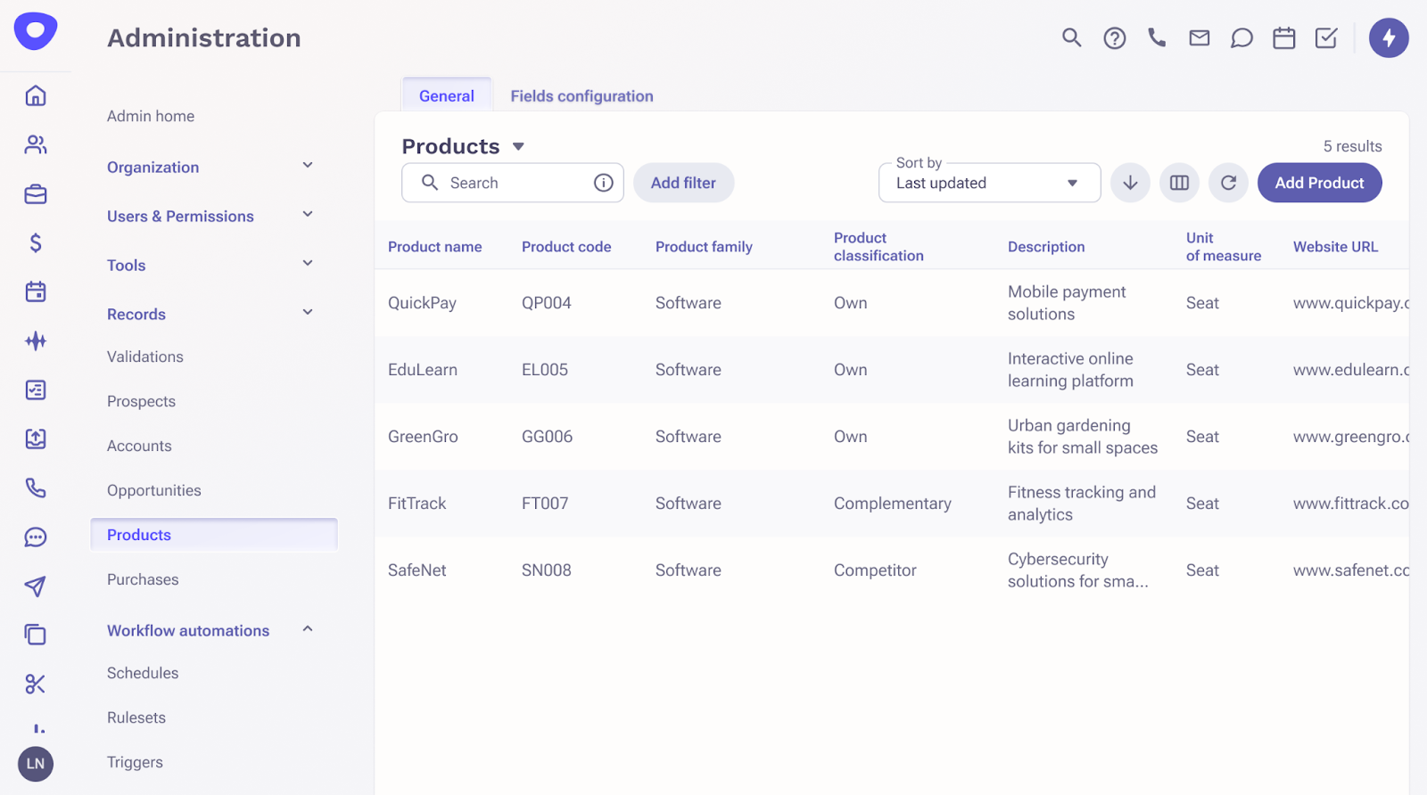Open the Products view dropdown arrow
The height and width of the screenshot is (795, 1427).
[518, 146]
